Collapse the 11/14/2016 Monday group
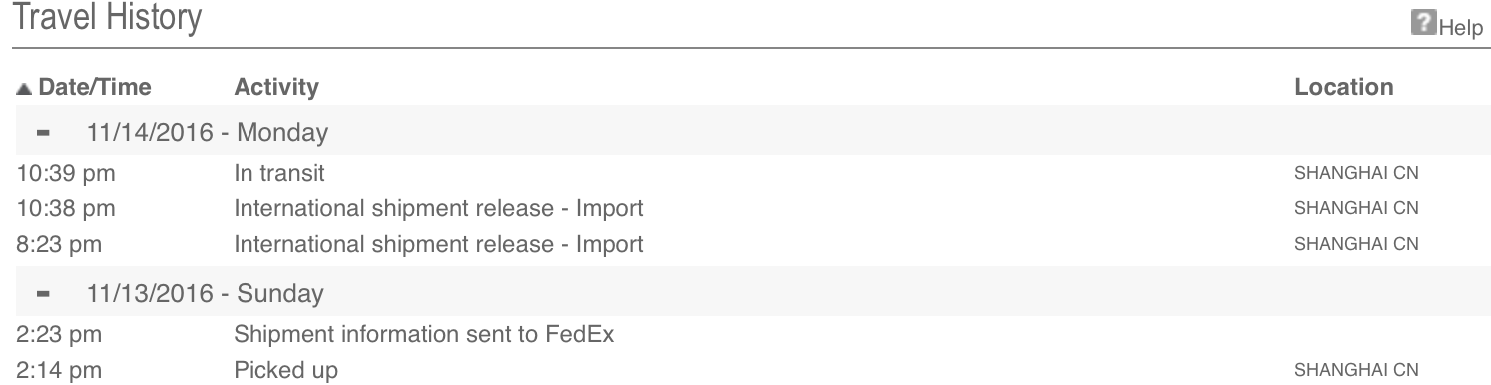Image resolution: width=1491 pixels, height=385 pixels. coord(44,132)
